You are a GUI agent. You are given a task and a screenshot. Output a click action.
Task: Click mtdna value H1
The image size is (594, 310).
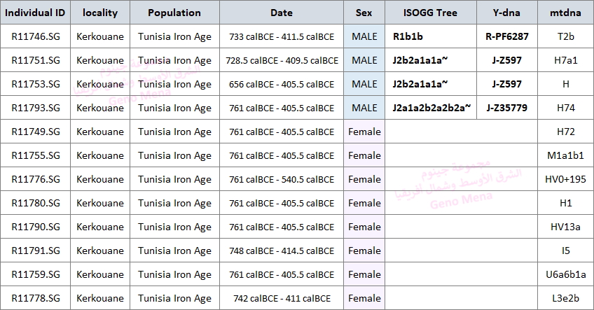point(565,203)
